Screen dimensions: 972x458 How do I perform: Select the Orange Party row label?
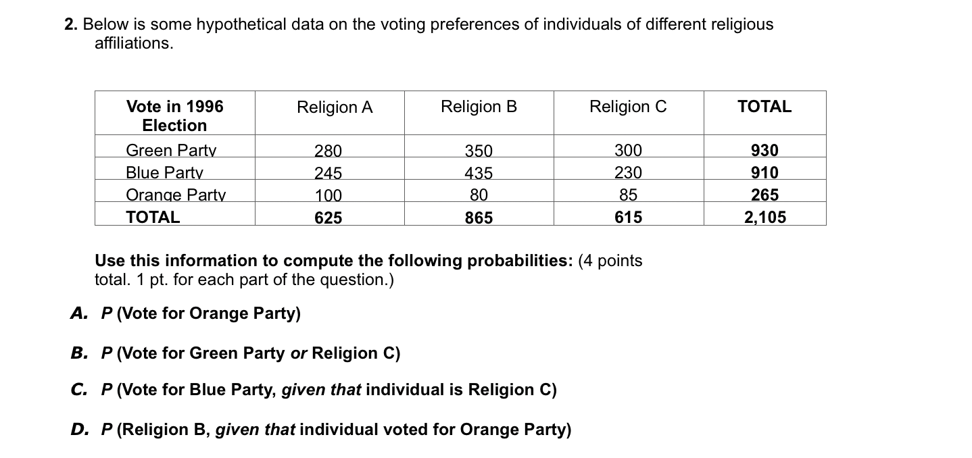(176, 195)
